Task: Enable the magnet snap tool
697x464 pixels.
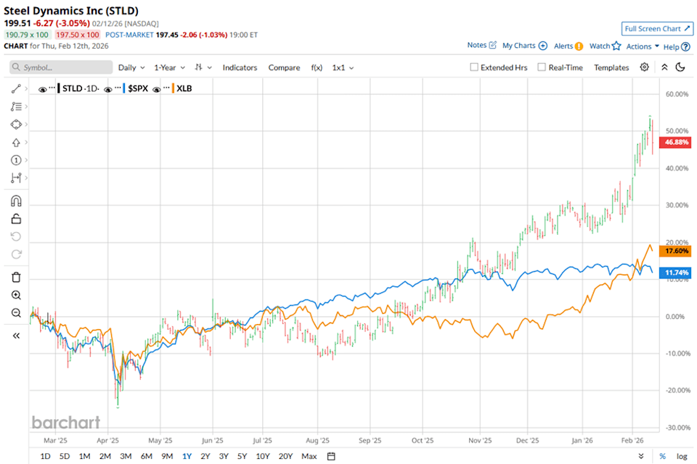Action: (x=16, y=201)
